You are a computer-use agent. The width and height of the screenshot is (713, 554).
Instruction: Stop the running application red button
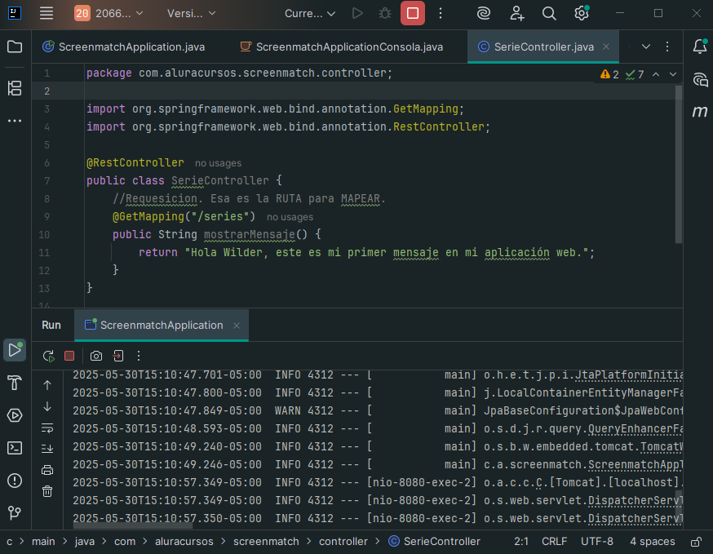(413, 13)
